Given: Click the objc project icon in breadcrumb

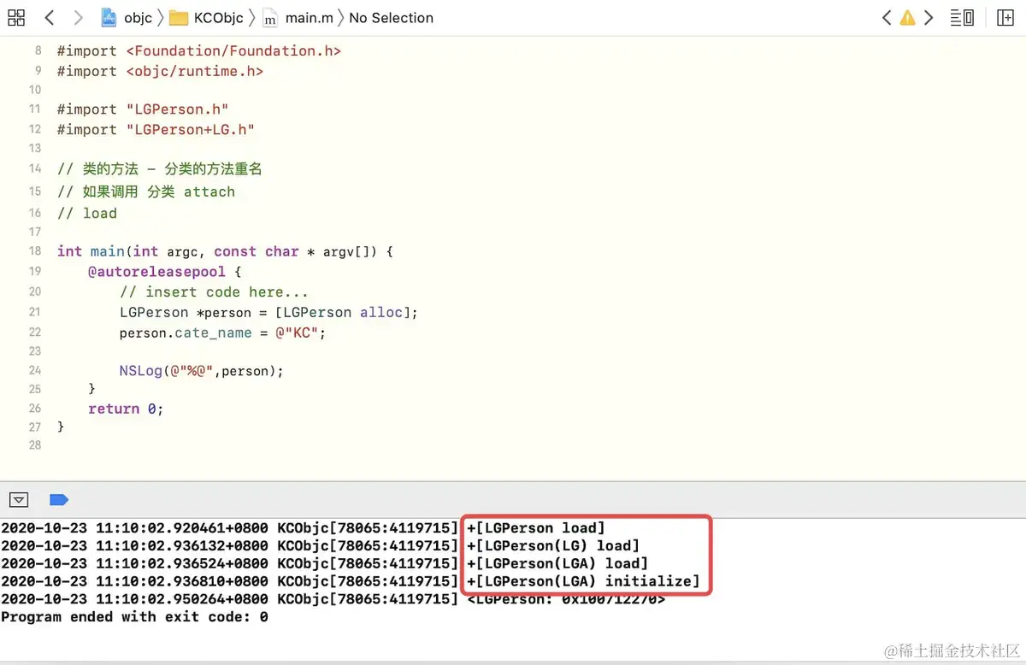Looking at the screenshot, I should [x=109, y=17].
